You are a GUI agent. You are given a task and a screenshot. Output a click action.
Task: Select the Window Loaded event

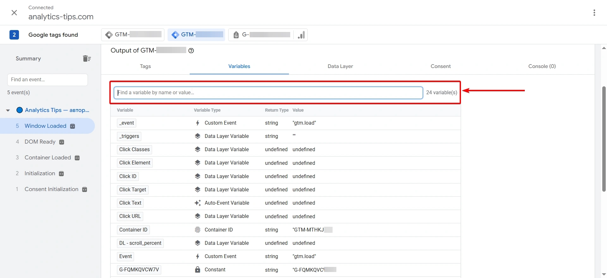coord(47,126)
